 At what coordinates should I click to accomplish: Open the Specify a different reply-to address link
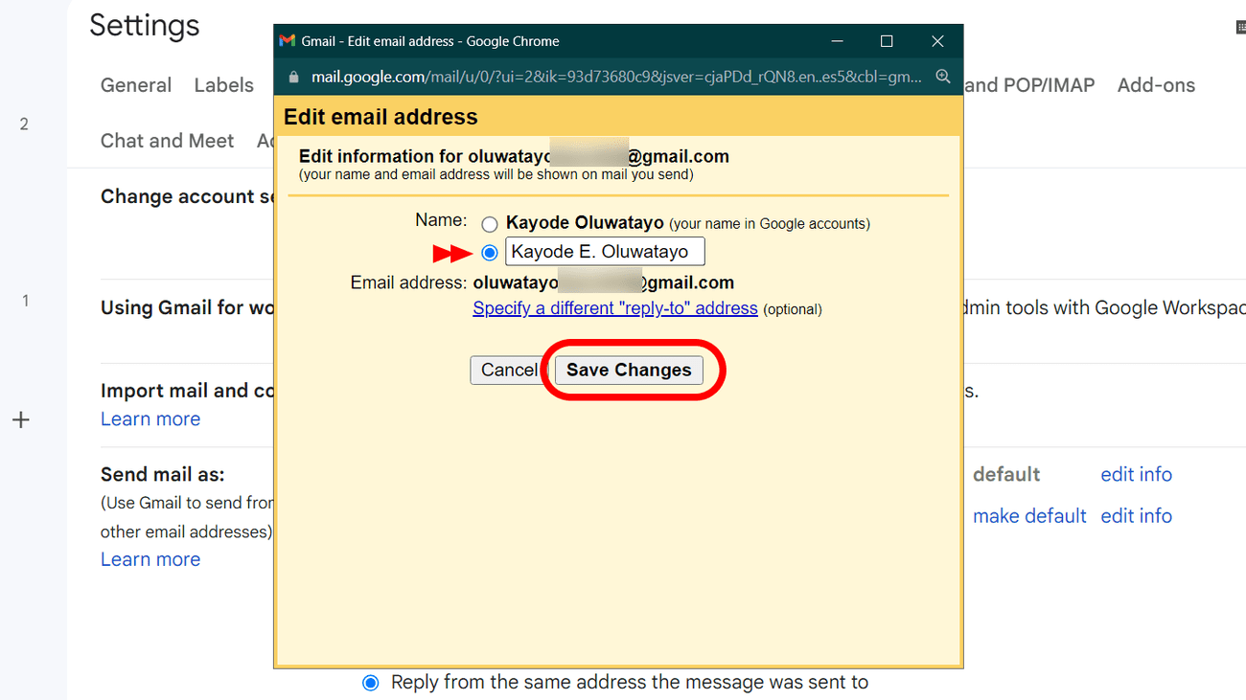click(614, 307)
